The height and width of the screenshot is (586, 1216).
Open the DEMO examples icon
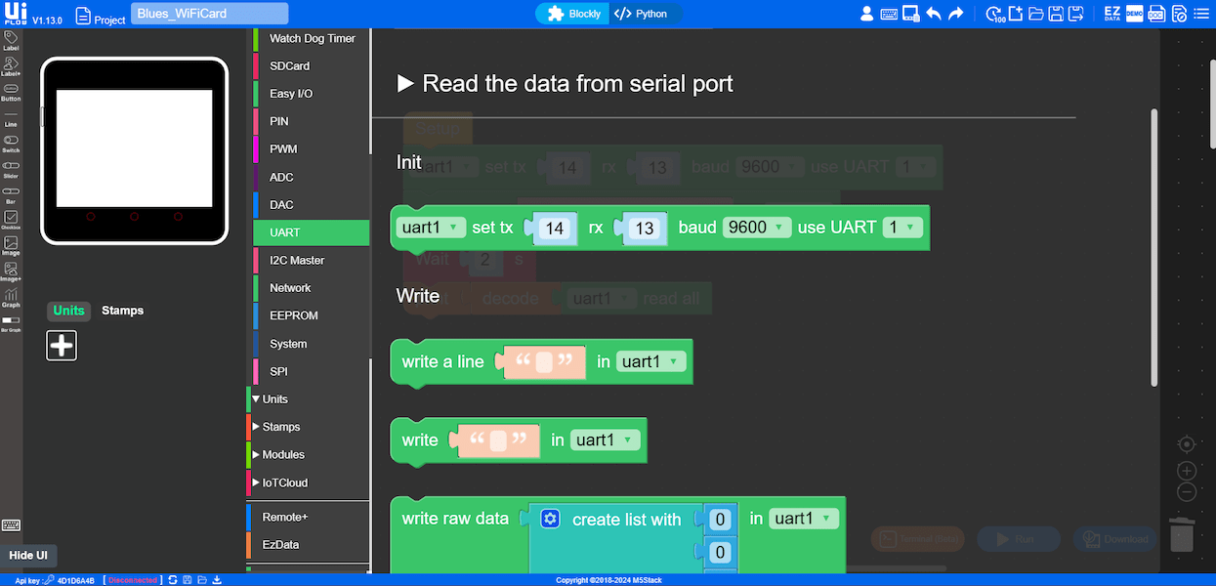coord(1134,14)
